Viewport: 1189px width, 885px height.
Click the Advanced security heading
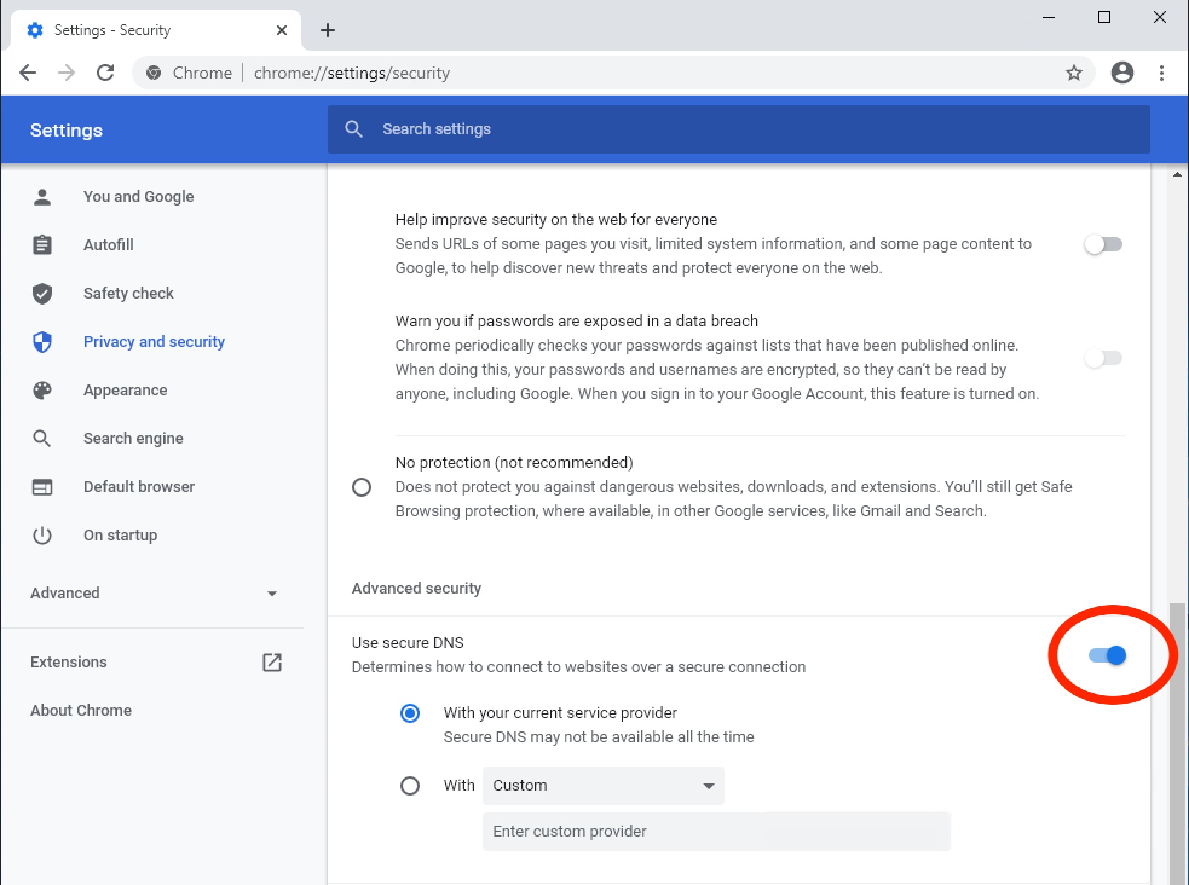417,588
